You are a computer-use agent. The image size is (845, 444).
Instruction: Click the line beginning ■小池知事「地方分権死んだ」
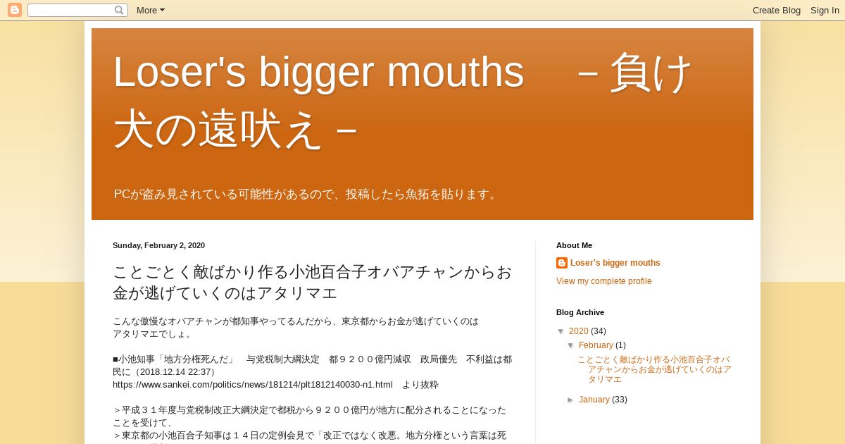coord(313,365)
